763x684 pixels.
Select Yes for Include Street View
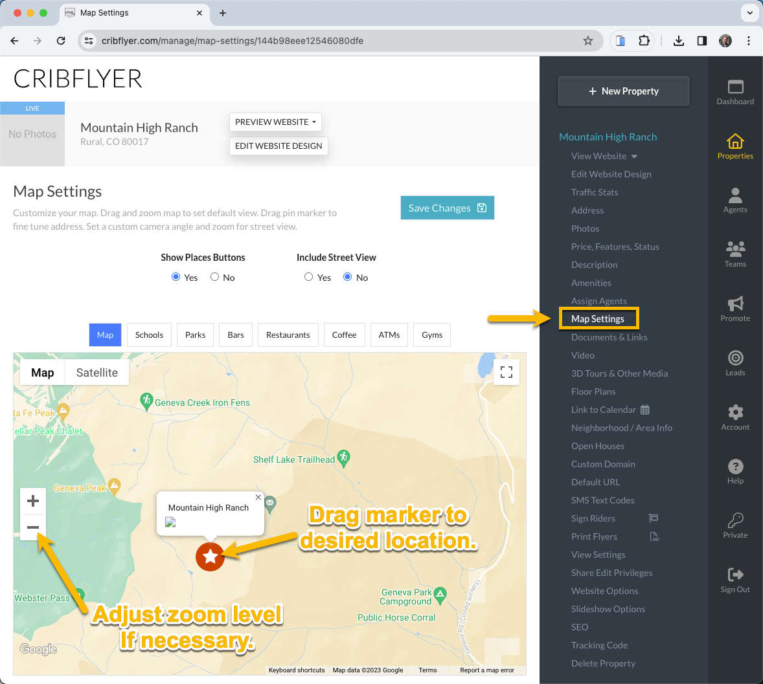pyautogui.click(x=308, y=276)
